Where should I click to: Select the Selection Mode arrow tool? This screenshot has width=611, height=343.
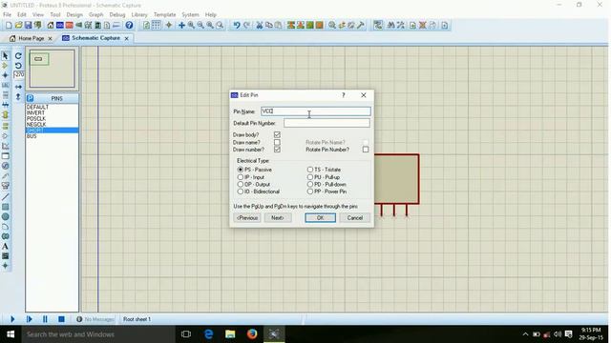click(6, 56)
